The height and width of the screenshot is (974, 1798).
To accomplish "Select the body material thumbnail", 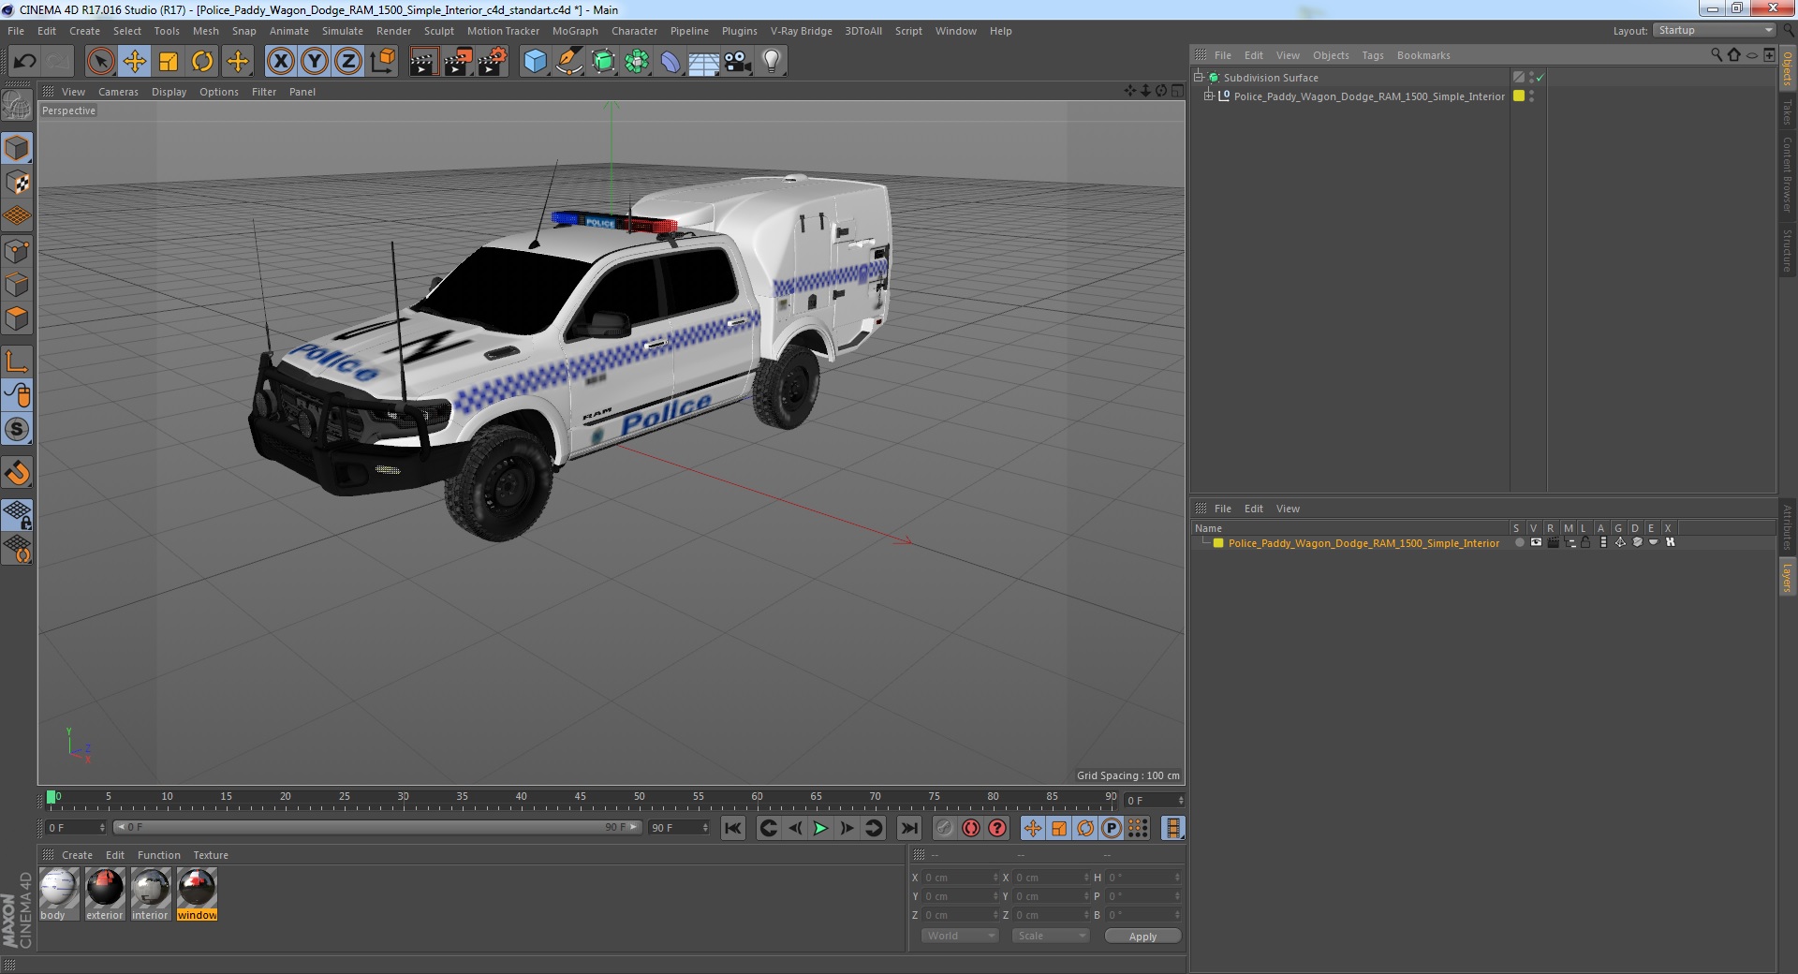I will (59, 893).
